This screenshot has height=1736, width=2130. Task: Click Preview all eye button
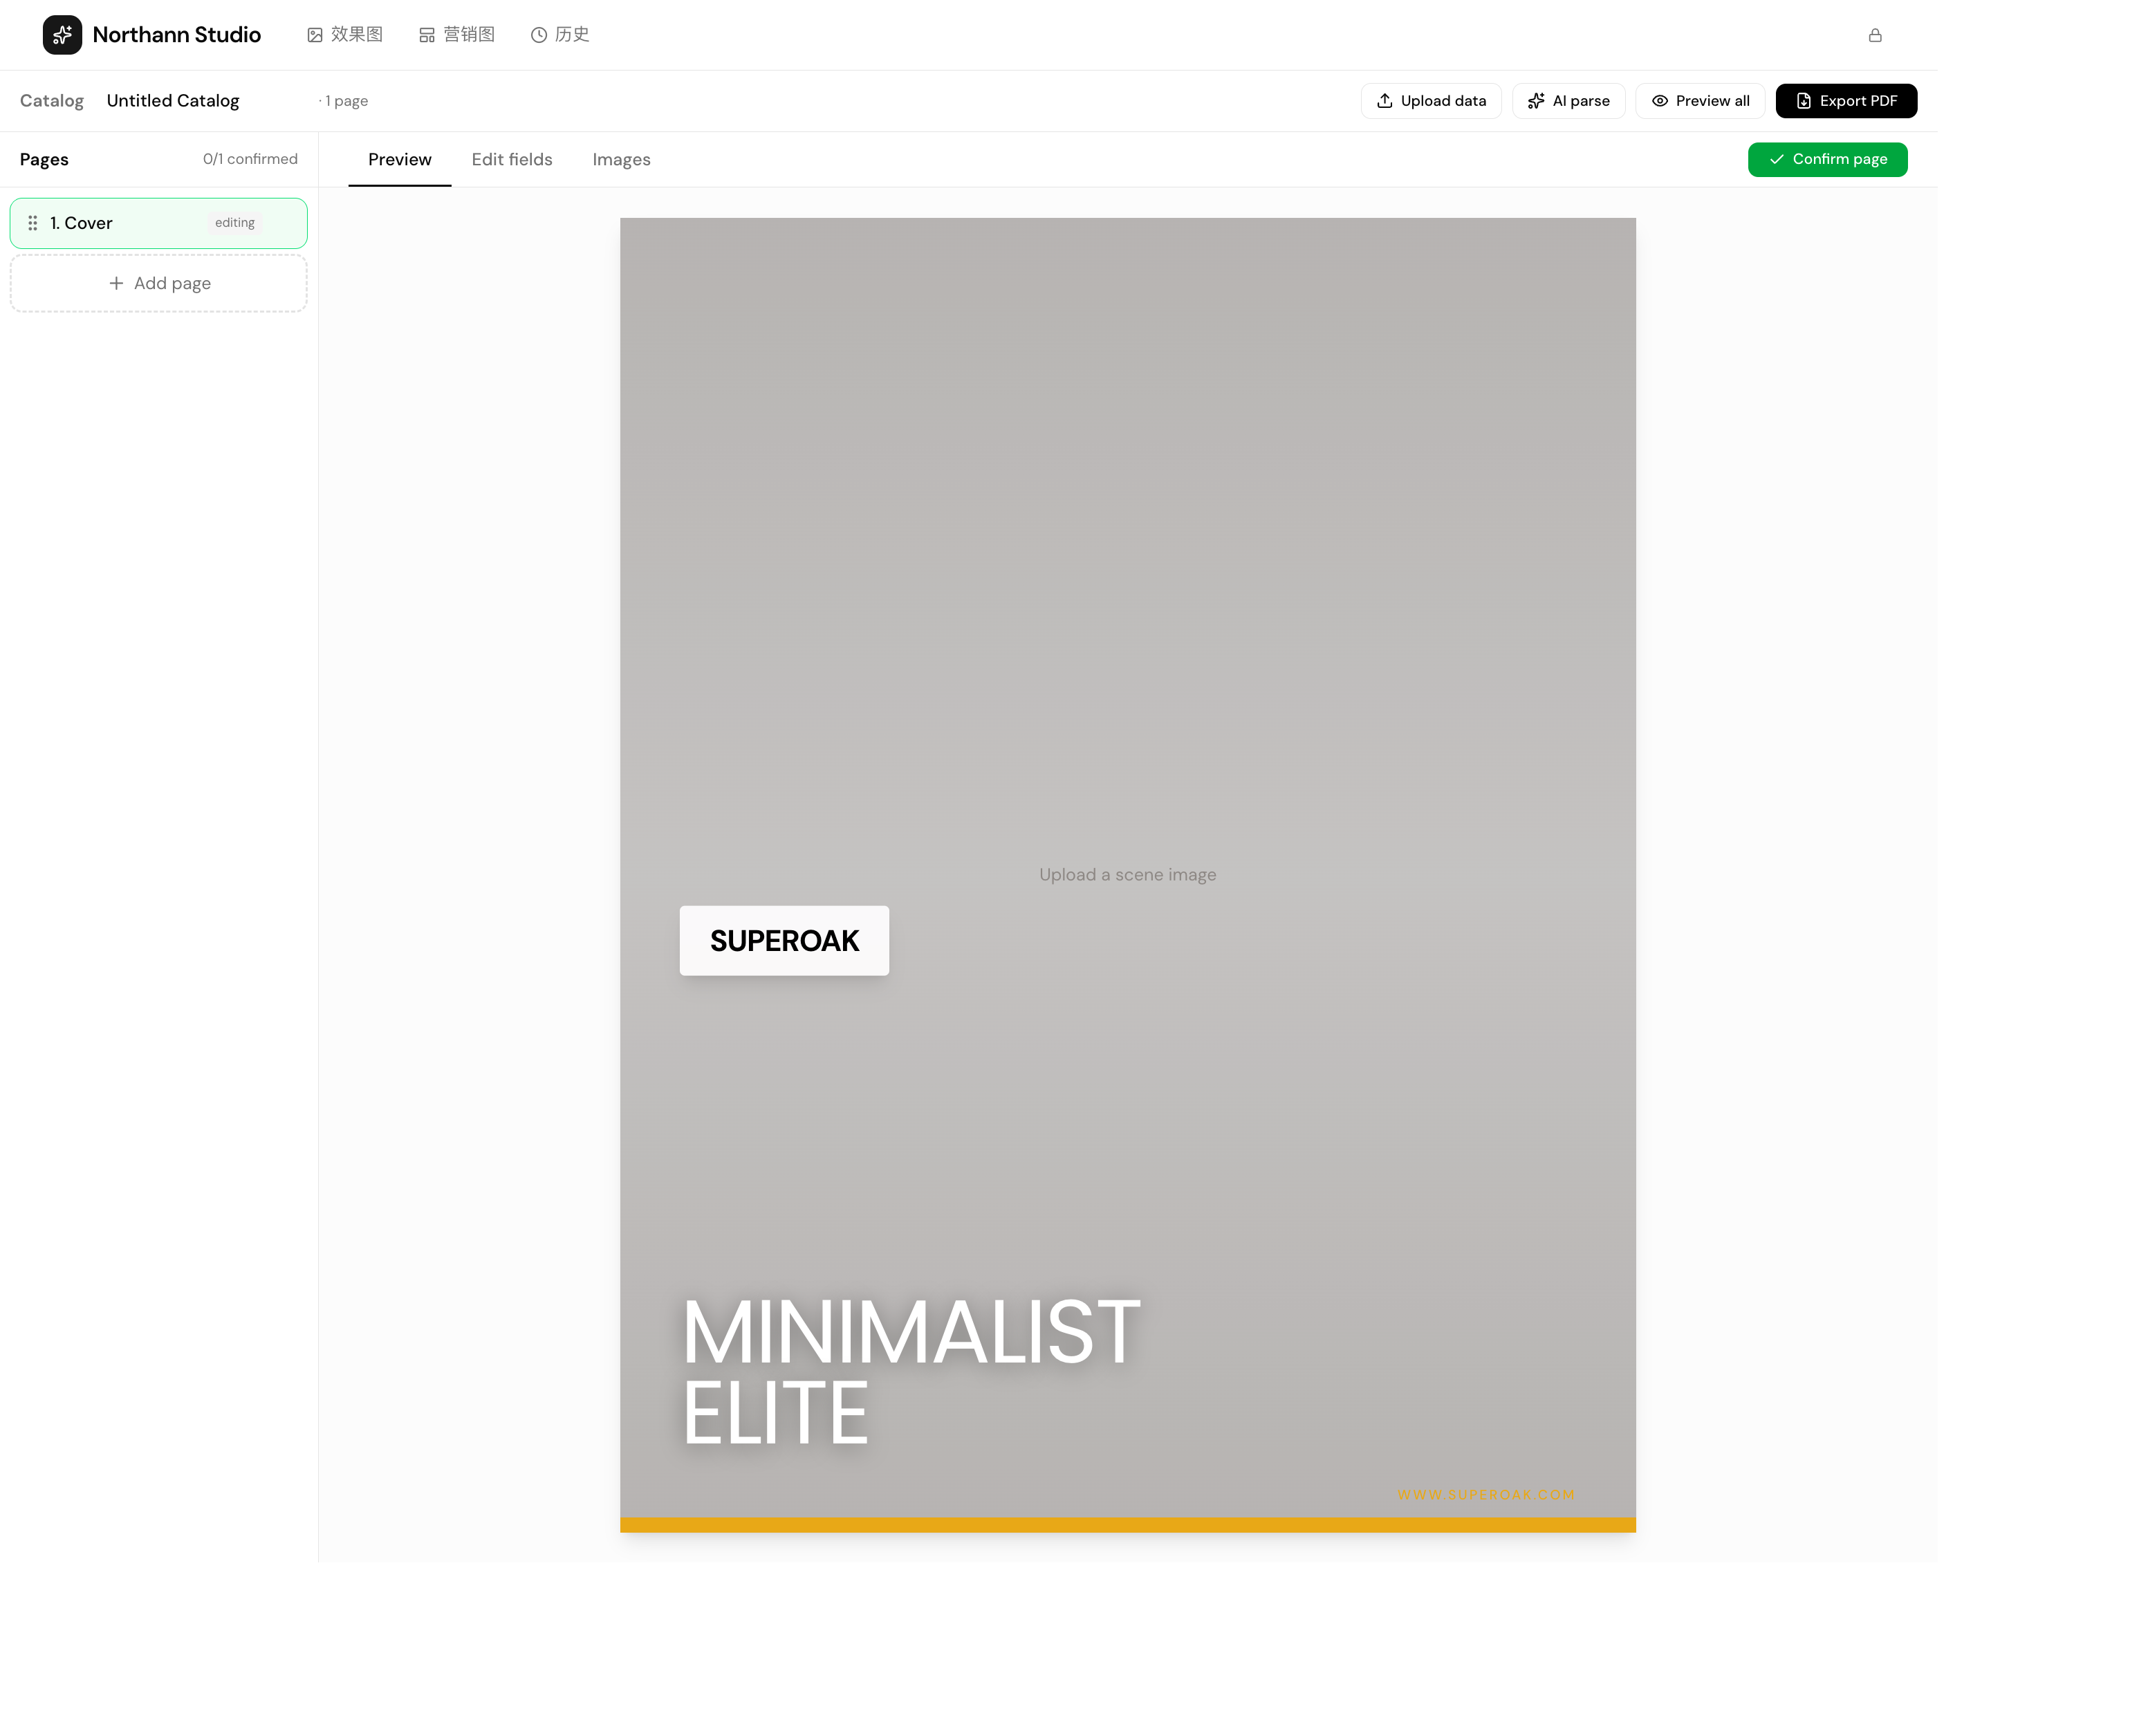[1700, 101]
